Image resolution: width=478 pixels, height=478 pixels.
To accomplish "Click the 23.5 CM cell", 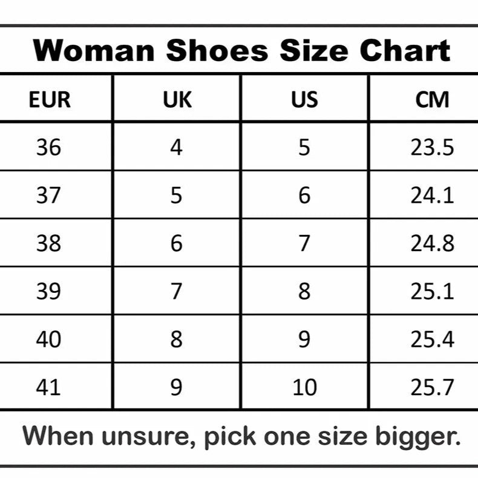I will pyautogui.click(x=432, y=147).
